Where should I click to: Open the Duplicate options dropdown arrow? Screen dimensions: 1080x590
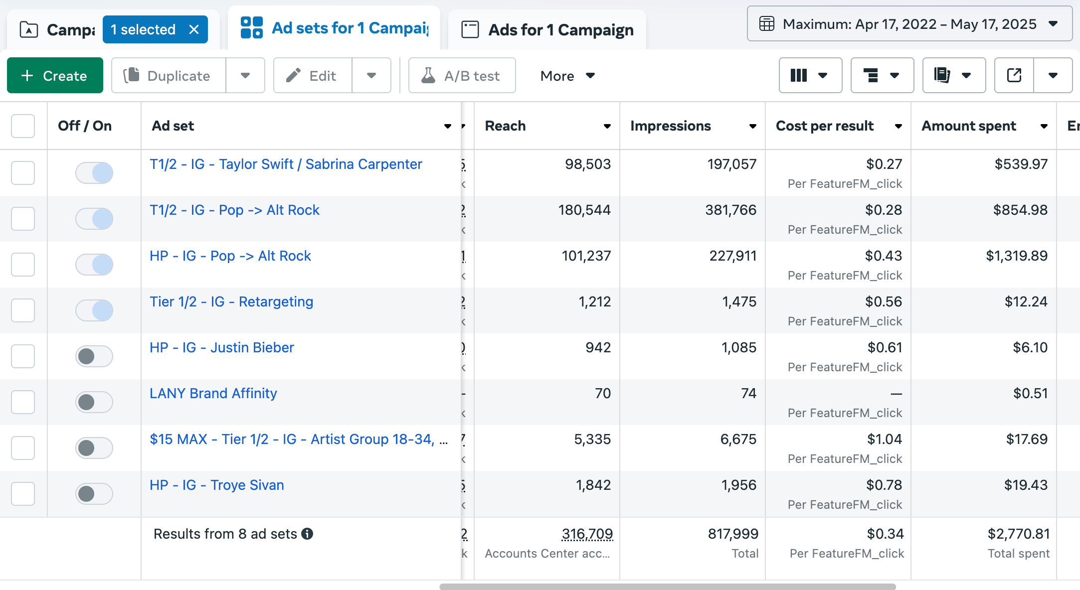point(245,76)
